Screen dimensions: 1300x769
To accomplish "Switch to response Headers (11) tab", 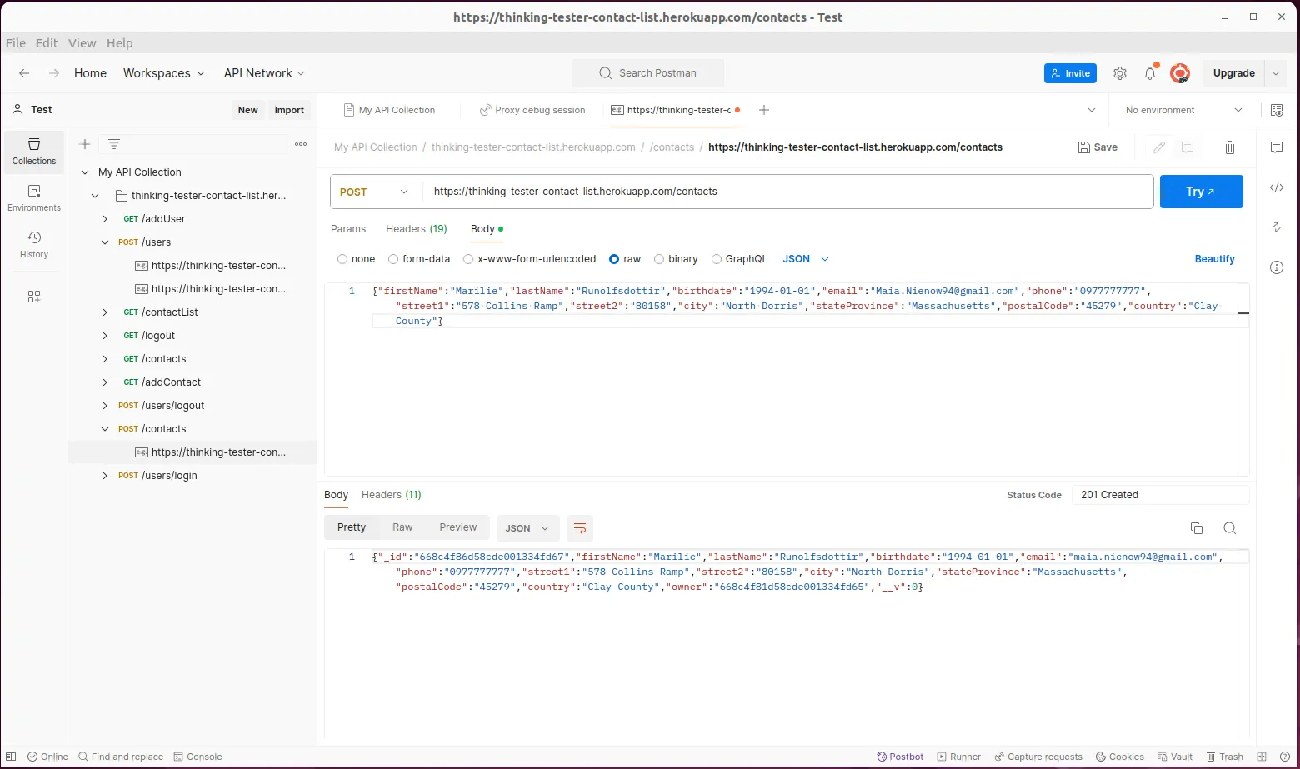I will [x=392, y=495].
